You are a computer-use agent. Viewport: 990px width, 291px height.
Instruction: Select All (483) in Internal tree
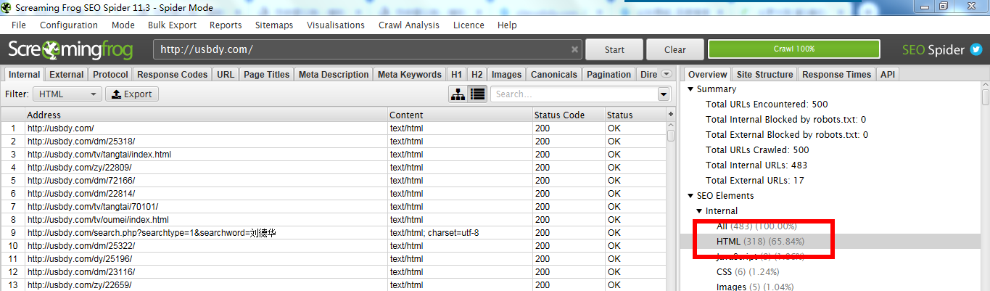tap(756, 226)
